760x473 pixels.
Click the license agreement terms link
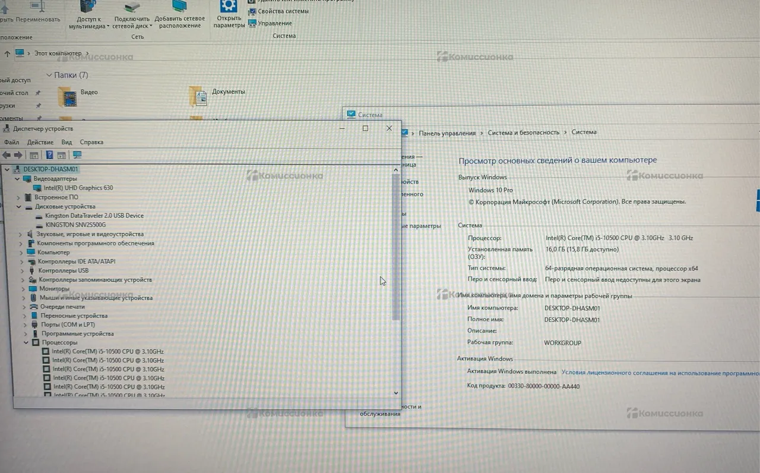[660, 373]
